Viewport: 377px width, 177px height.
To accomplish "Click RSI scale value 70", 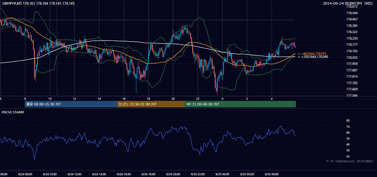I will [x=348, y=127].
